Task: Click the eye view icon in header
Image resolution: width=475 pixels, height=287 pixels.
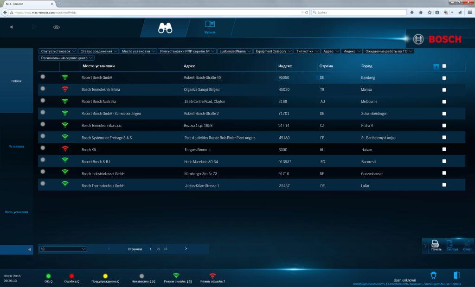Action: point(56,27)
